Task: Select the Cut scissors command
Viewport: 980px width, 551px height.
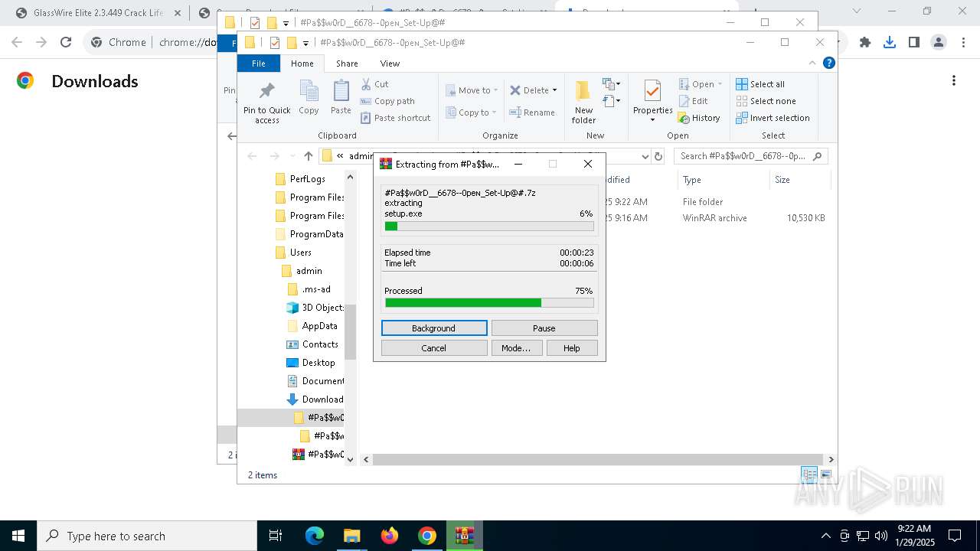Action: point(374,84)
